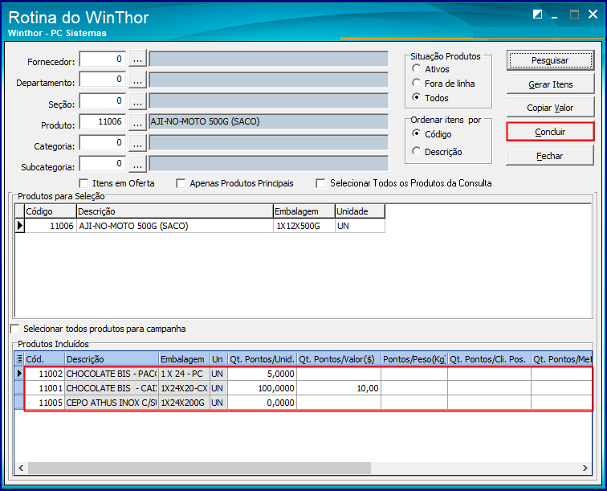Open the Produto lookup ellipsis button

[x=137, y=122]
